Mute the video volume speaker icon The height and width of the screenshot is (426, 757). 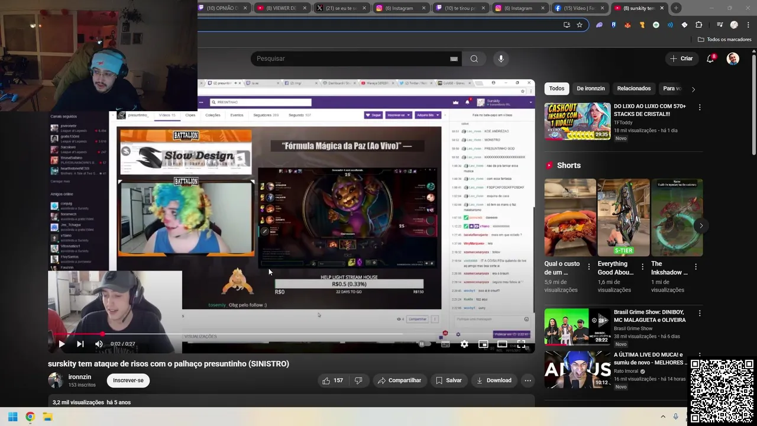pyautogui.click(x=99, y=344)
